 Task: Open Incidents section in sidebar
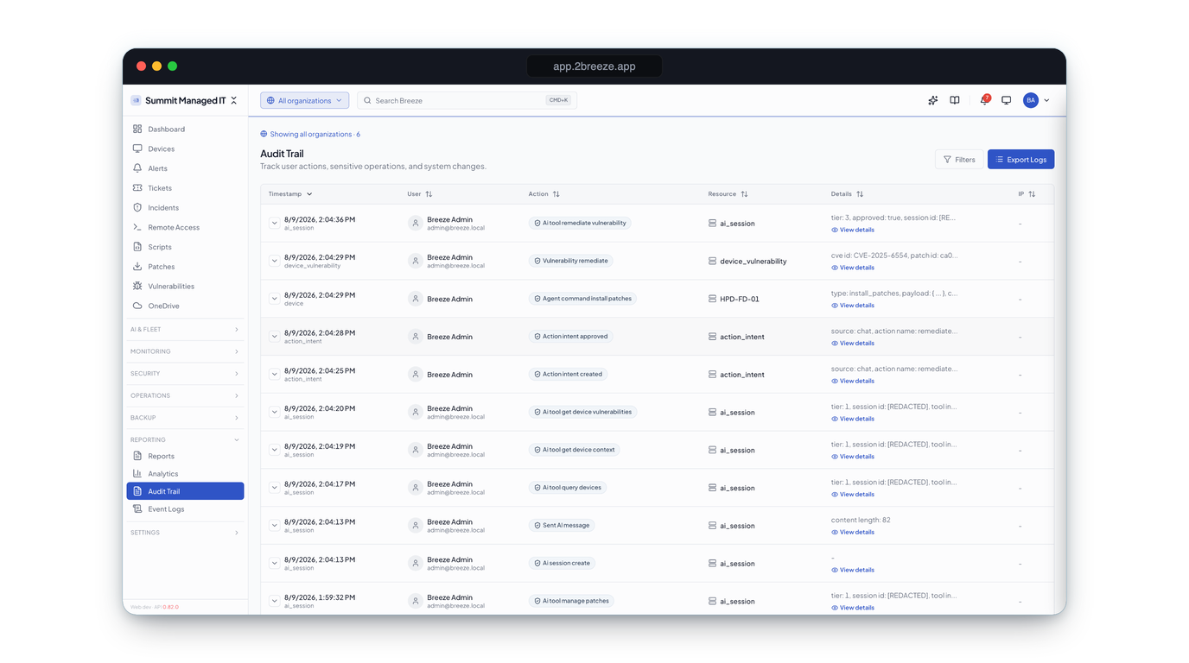coord(185,208)
